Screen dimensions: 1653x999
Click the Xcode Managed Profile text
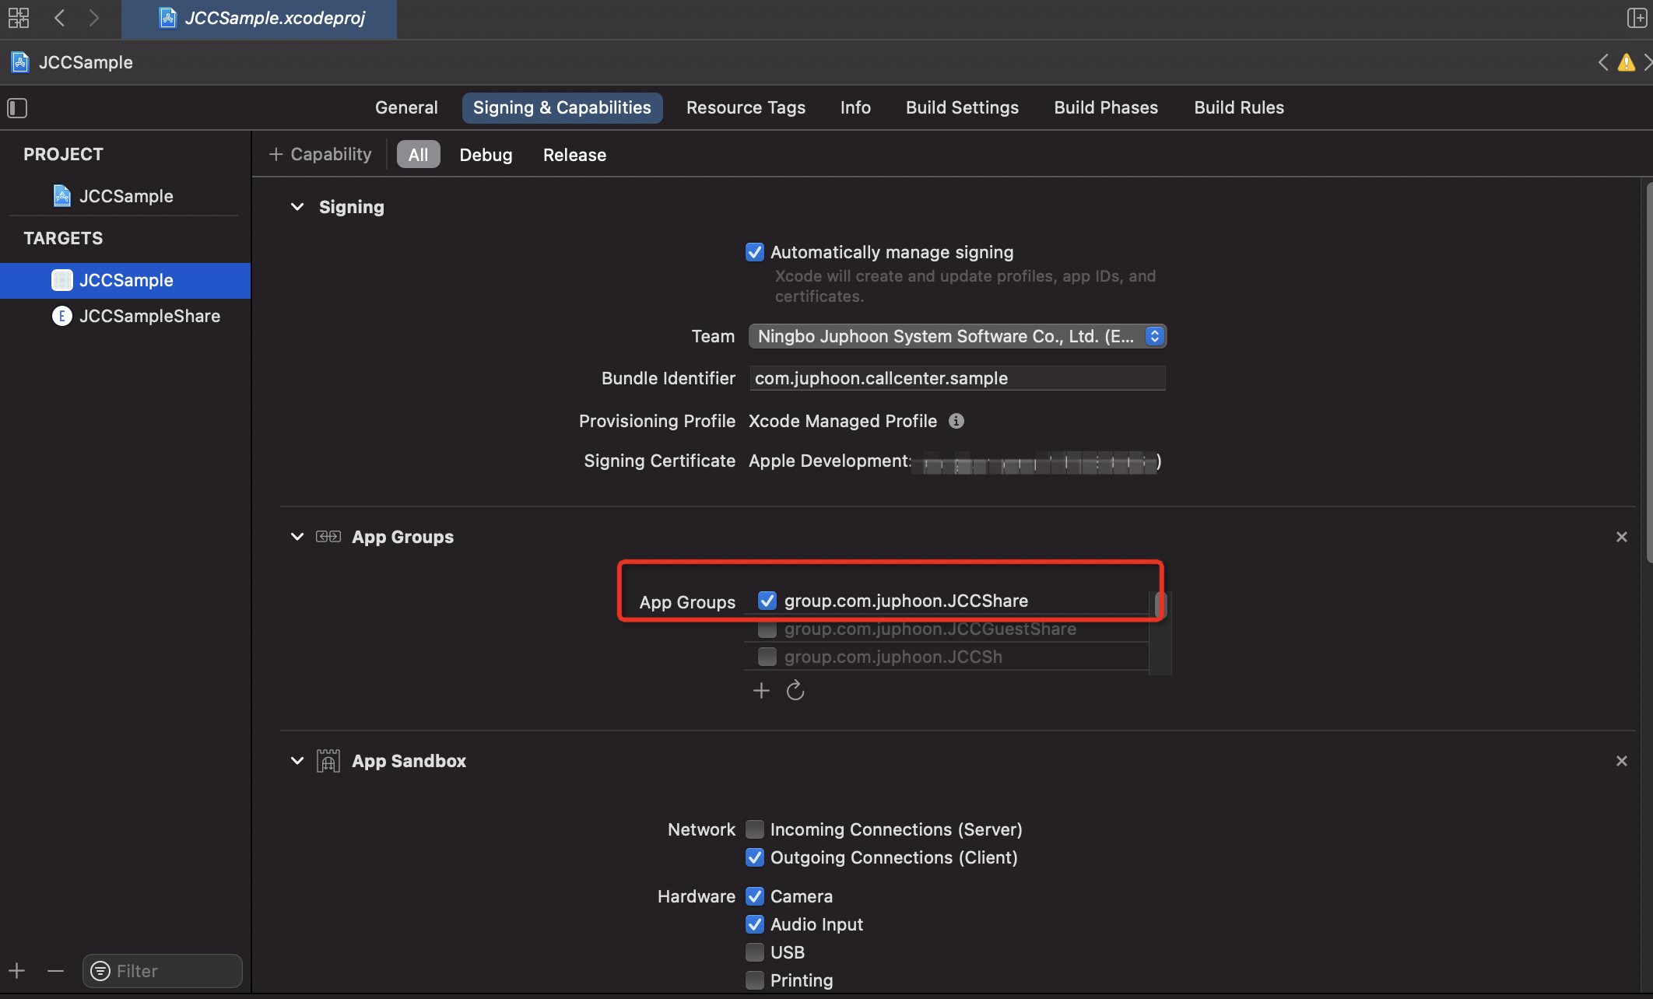843,421
